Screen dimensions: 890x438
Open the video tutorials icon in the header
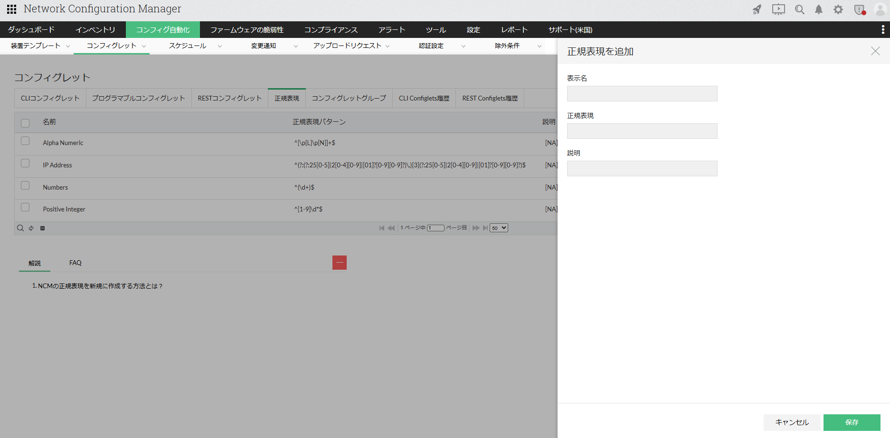pyautogui.click(x=778, y=9)
